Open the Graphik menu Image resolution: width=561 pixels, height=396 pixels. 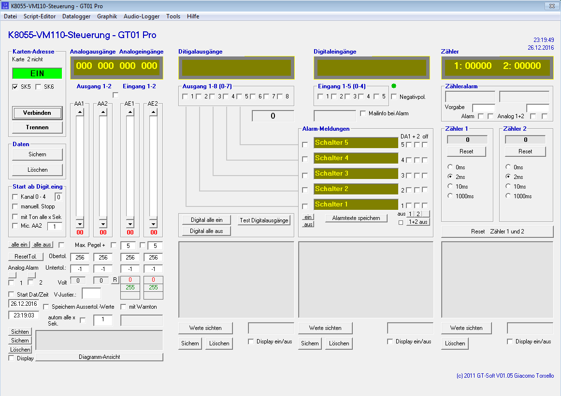(x=107, y=16)
